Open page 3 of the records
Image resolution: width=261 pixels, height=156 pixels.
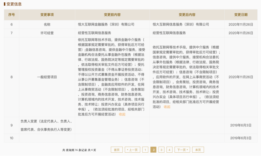pyautogui.click(x=162, y=150)
